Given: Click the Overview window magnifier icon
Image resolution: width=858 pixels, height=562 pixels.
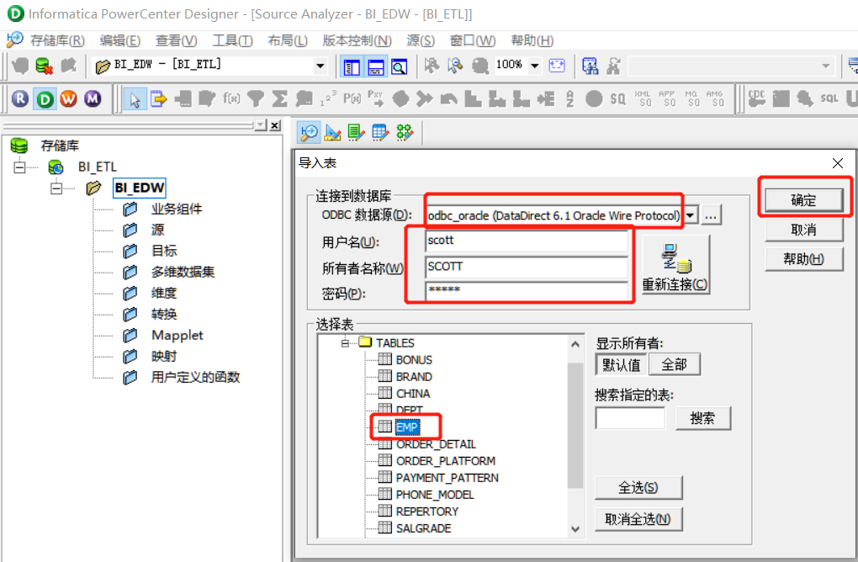Looking at the screenshot, I should coord(400,66).
